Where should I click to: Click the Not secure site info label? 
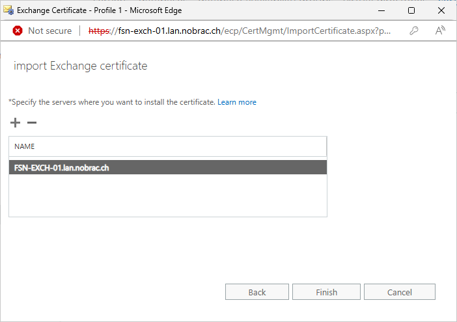pyautogui.click(x=50, y=31)
